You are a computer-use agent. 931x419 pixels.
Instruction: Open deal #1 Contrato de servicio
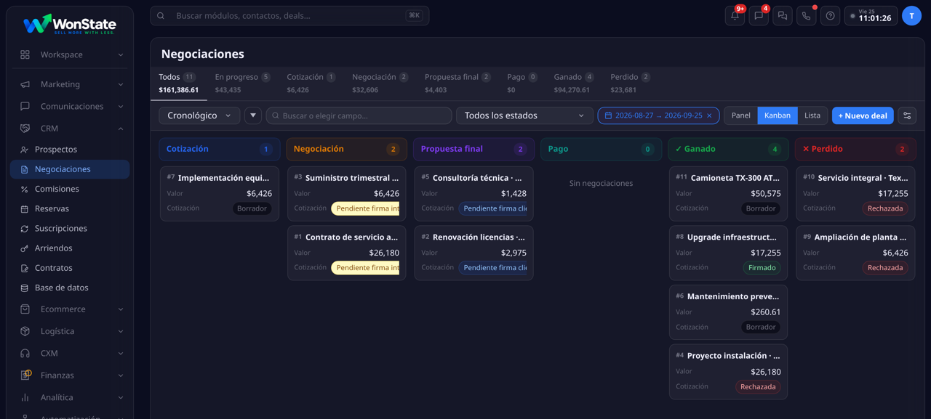(347, 253)
